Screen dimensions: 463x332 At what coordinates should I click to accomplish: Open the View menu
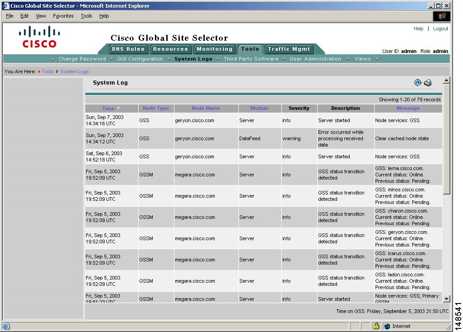tap(41, 16)
